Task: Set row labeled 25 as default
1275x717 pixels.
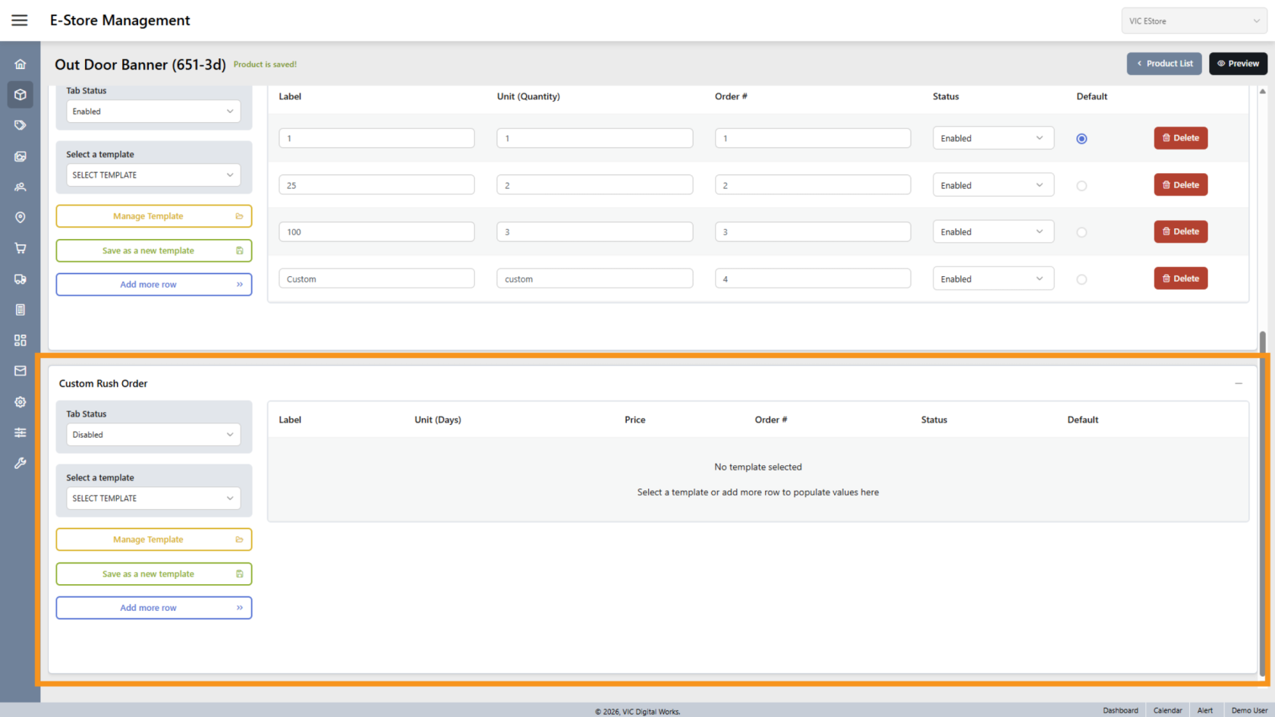Action: (1081, 186)
